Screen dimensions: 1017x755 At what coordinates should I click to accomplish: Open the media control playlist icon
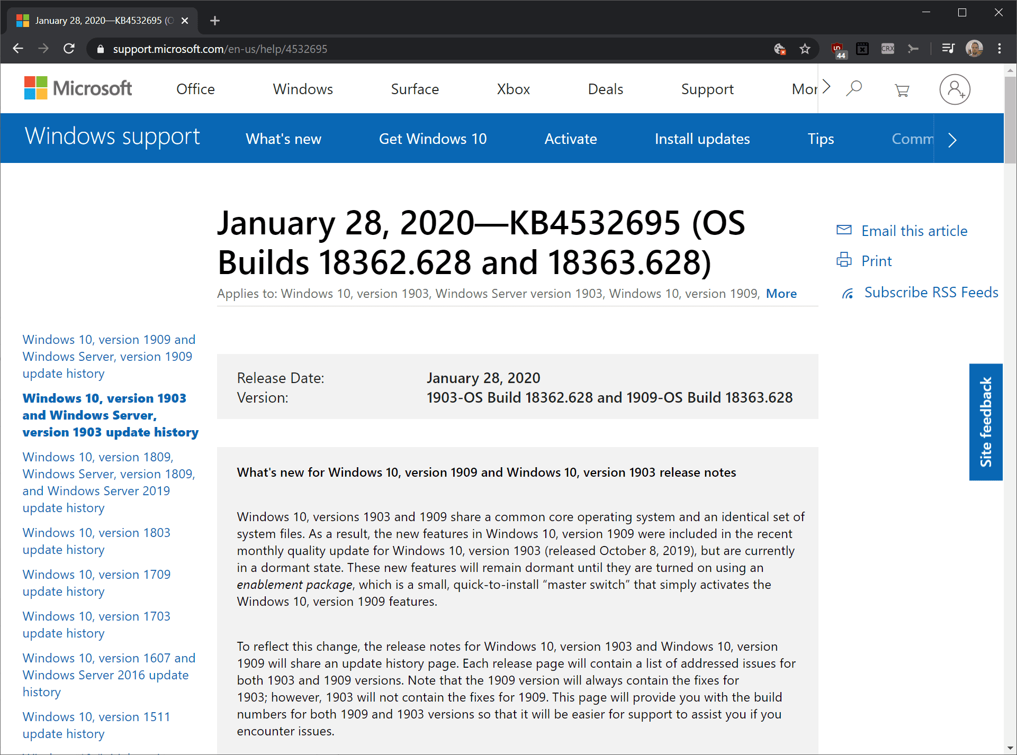[x=948, y=49]
